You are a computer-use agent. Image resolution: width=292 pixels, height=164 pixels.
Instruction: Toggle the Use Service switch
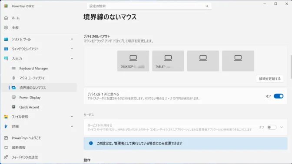click(x=272, y=128)
